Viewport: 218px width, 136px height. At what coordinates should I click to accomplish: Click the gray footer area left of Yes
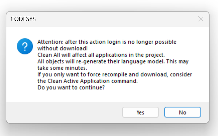click(64, 112)
